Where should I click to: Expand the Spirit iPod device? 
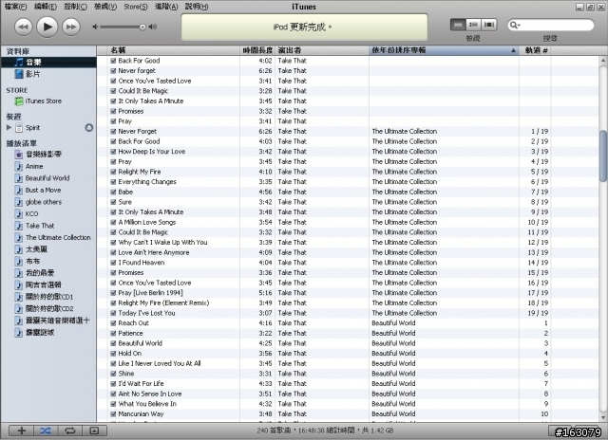[x=9, y=127]
